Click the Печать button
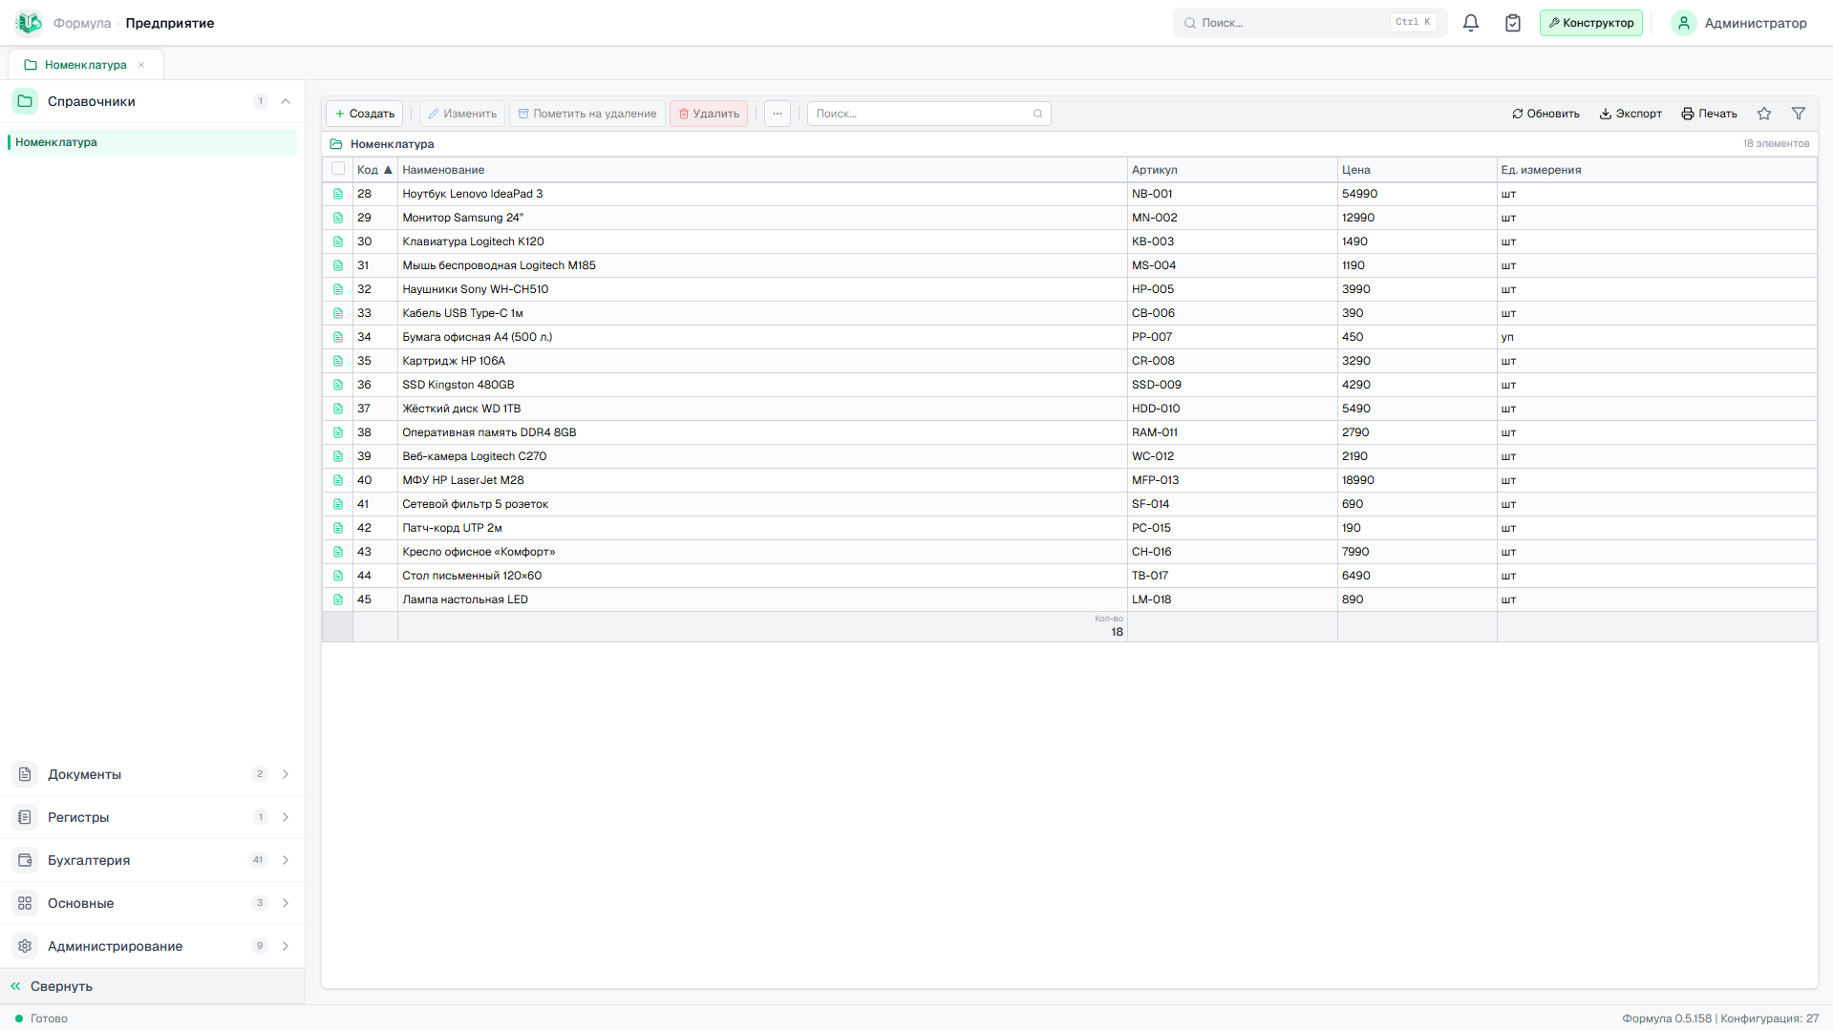The width and height of the screenshot is (1833, 1030). click(1710, 114)
